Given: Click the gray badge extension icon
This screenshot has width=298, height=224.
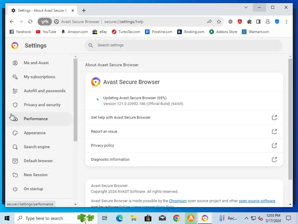Looking at the screenshot, I should pos(230,22).
